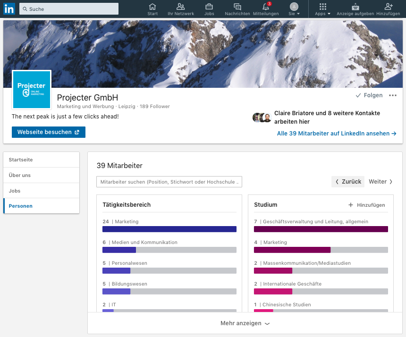This screenshot has height=337, width=406.
Task: Click the Zurück button
Action: point(348,182)
